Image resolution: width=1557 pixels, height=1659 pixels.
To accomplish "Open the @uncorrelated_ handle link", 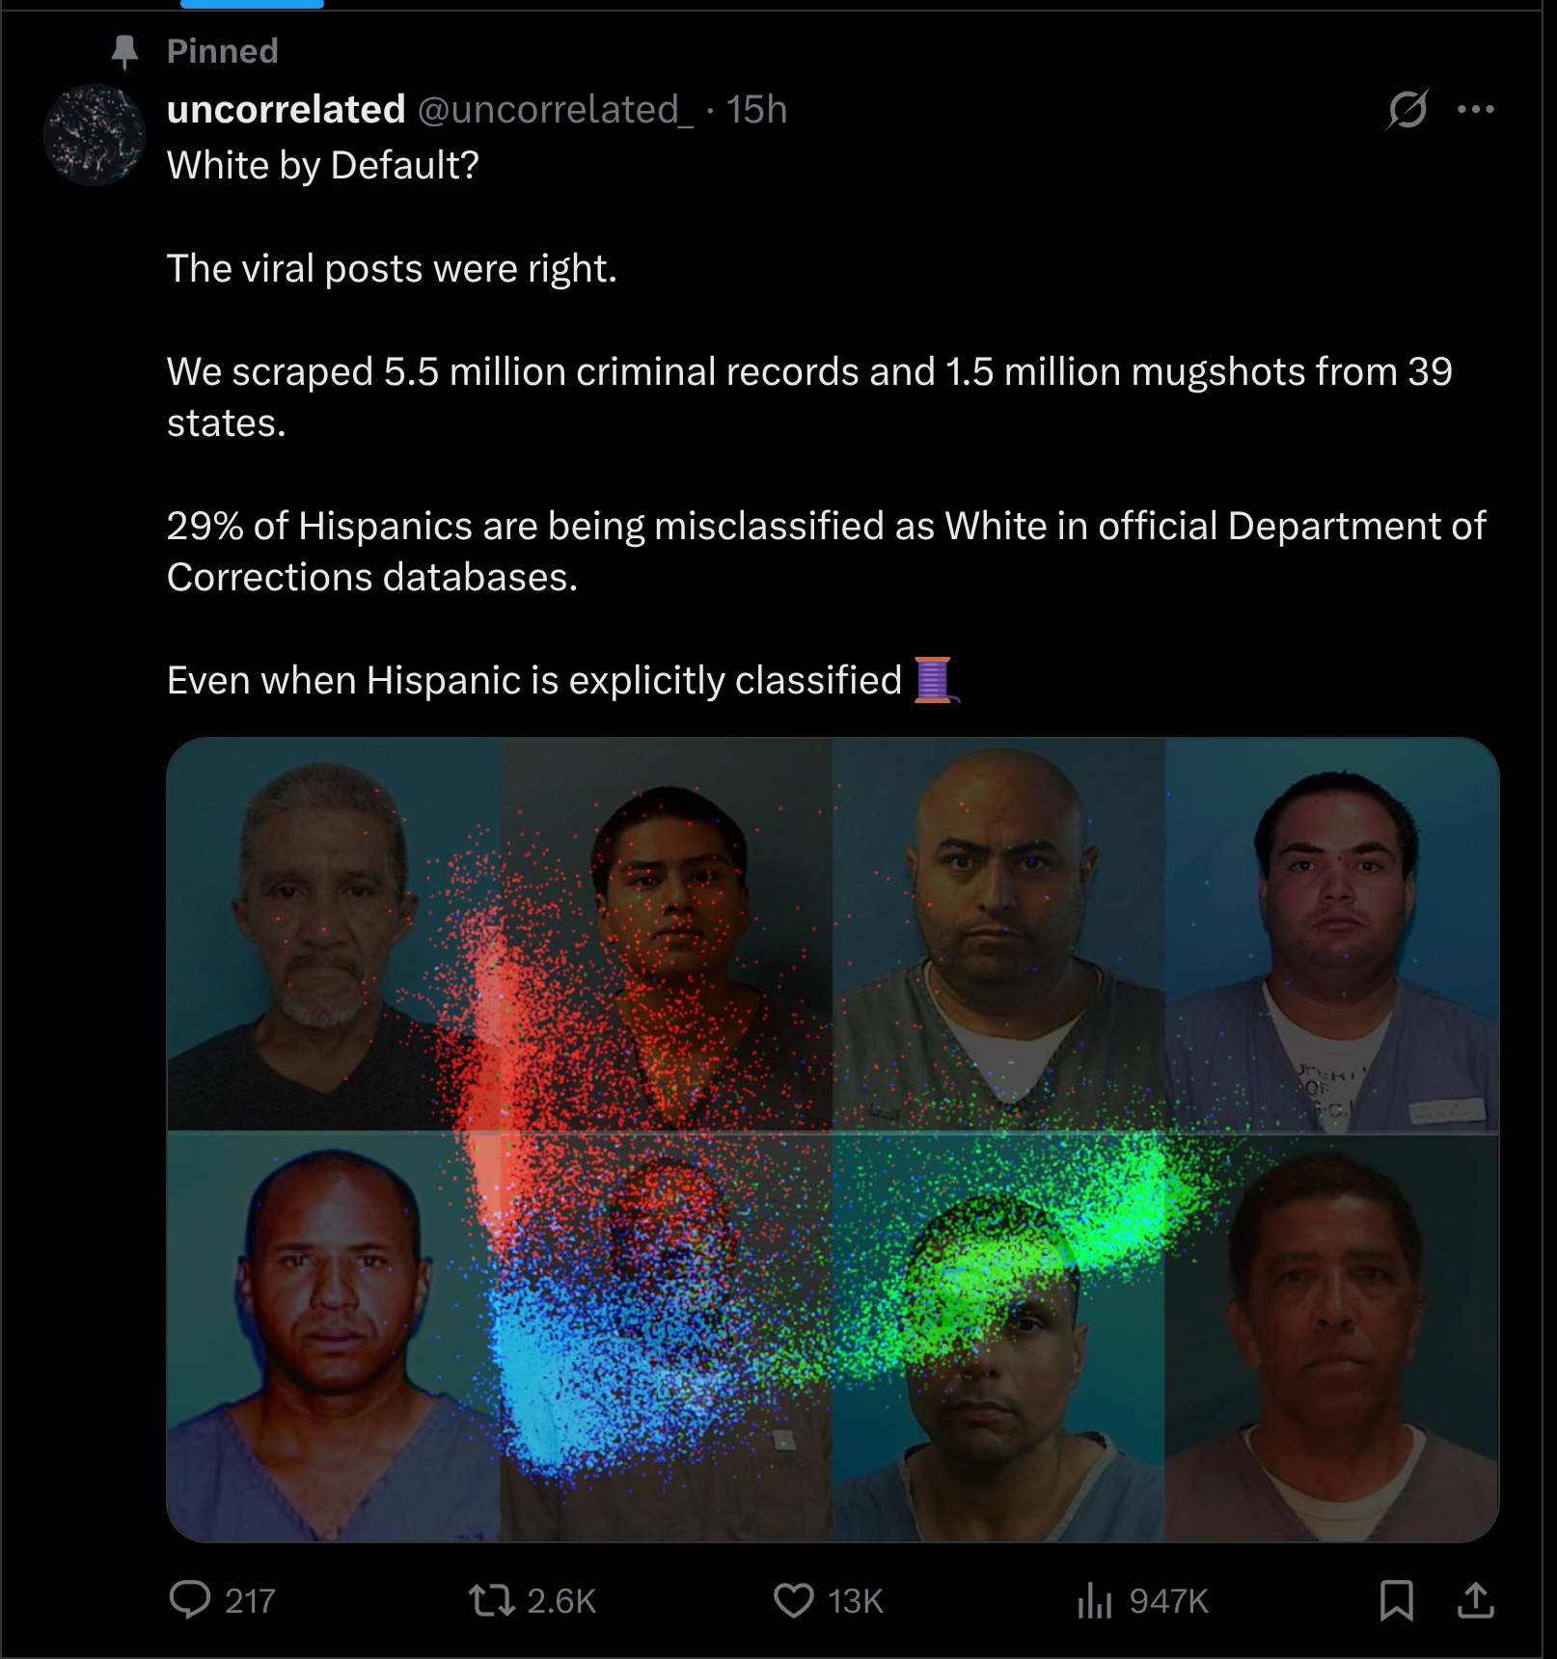I will pyautogui.click(x=555, y=110).
